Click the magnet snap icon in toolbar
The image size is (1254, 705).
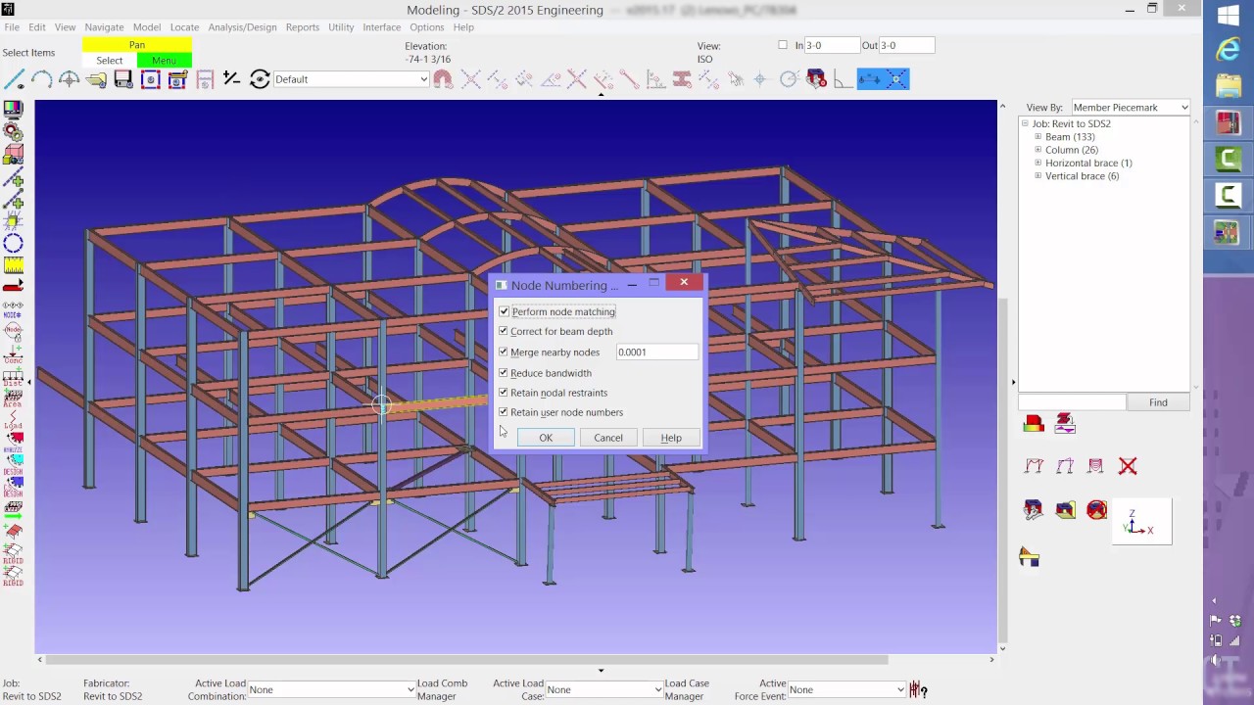click(443, 79)
